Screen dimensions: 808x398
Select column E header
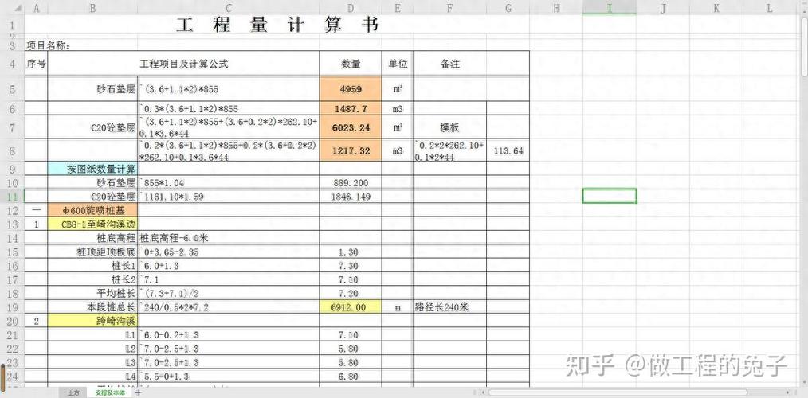coord(398,8)
